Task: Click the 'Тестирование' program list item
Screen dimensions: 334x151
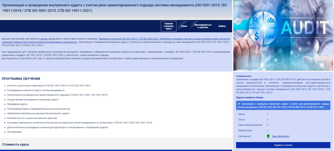Action: [x=14, y=132]
